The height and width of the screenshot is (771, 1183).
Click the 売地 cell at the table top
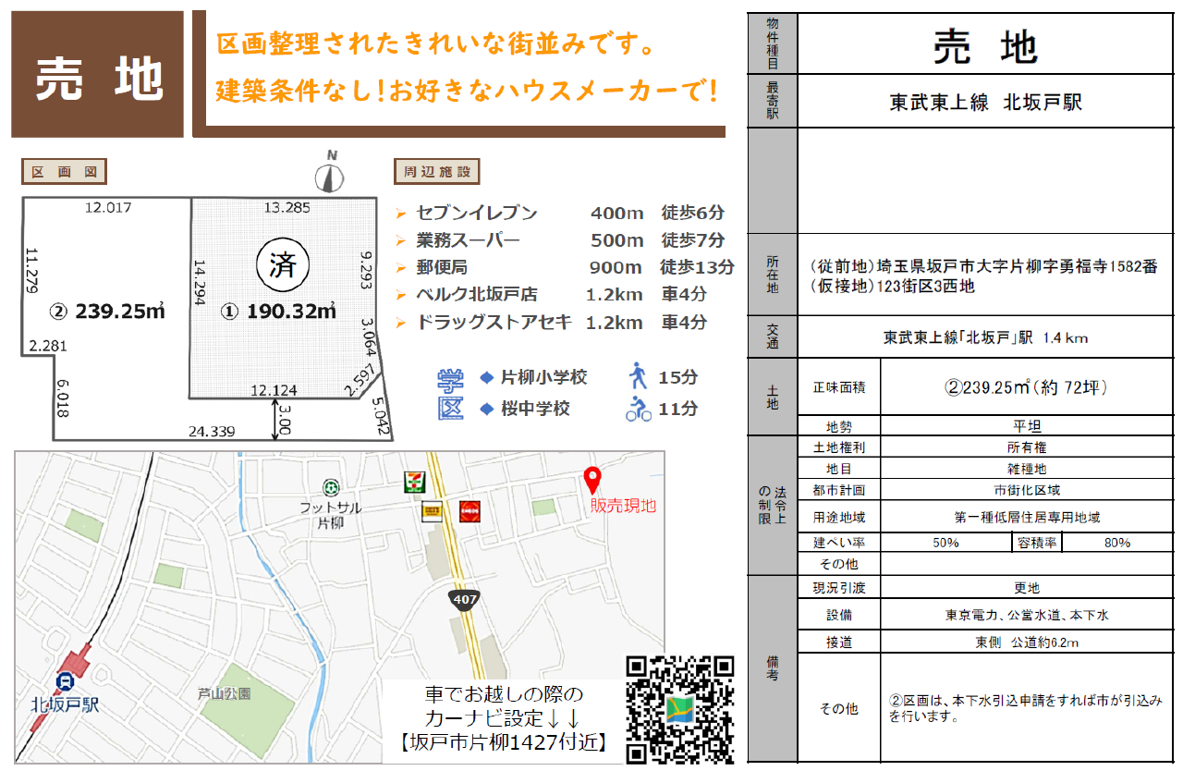(x=986, y=45)
